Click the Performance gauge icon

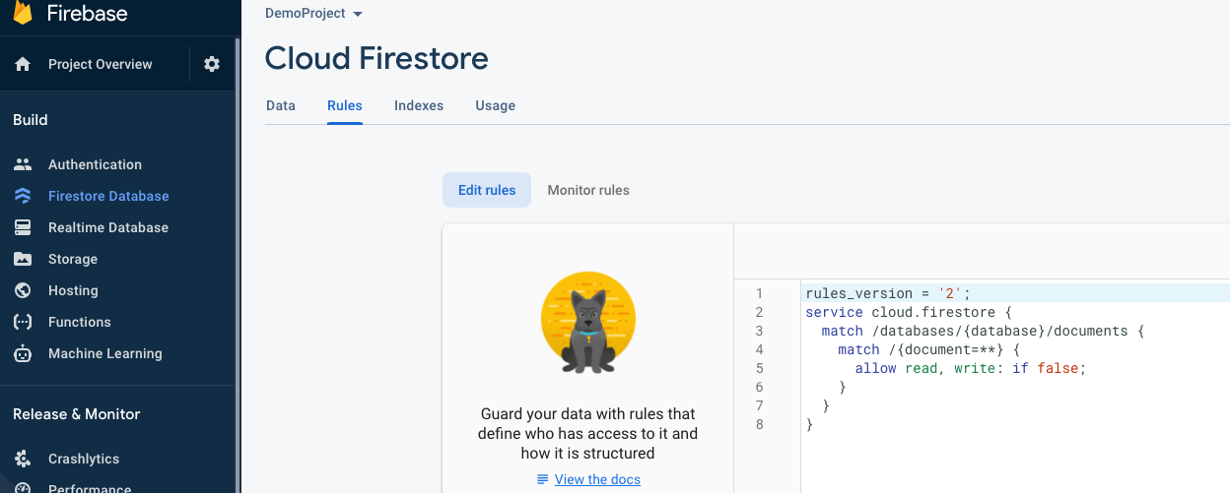pos(23,487)
